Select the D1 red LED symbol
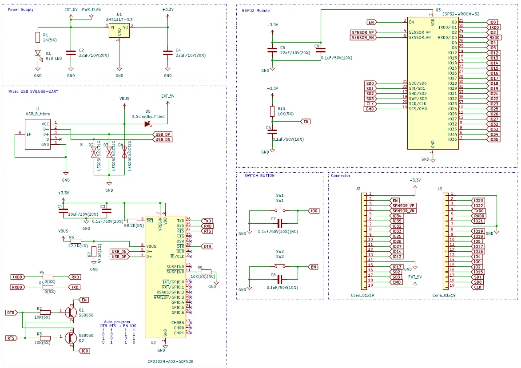Viewport: 521px width, 368px height. click(x=38, y=53)
